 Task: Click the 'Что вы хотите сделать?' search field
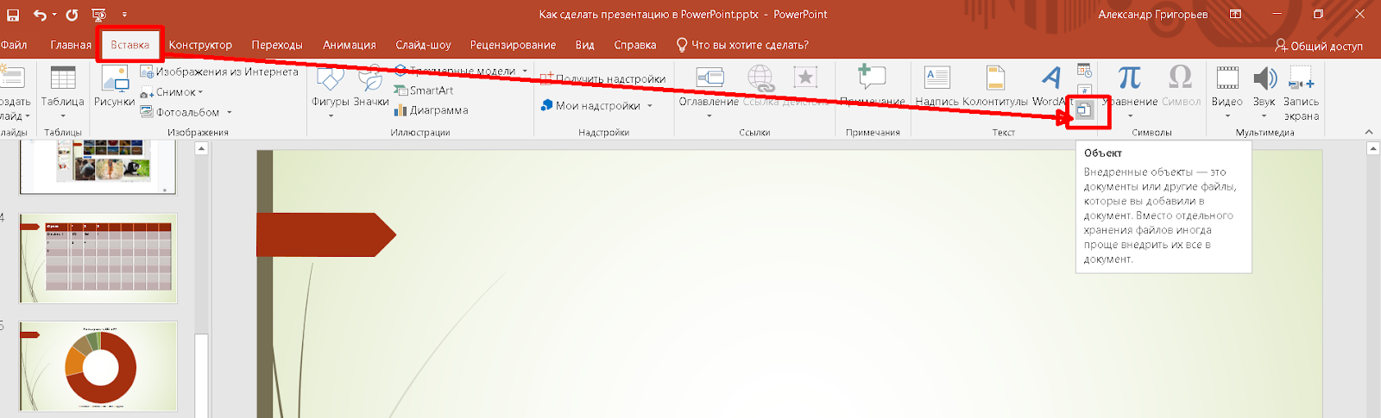749,45
